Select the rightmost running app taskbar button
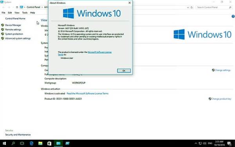Image resolution: width=235 pixels, height=147 pixels. coord(67,143)
